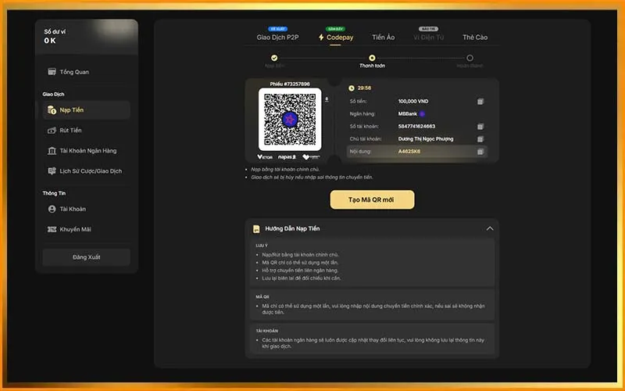Open Tài Khoản Ngân Hàng in the sidebar
The width and height of the screenshot is (625, 391).
(86, 151)
